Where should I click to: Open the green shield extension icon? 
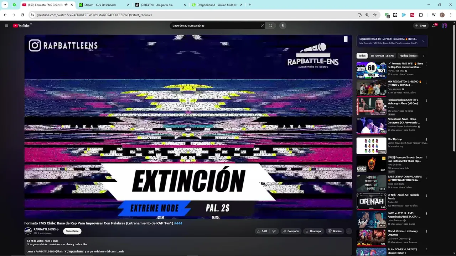pos(387,15)
